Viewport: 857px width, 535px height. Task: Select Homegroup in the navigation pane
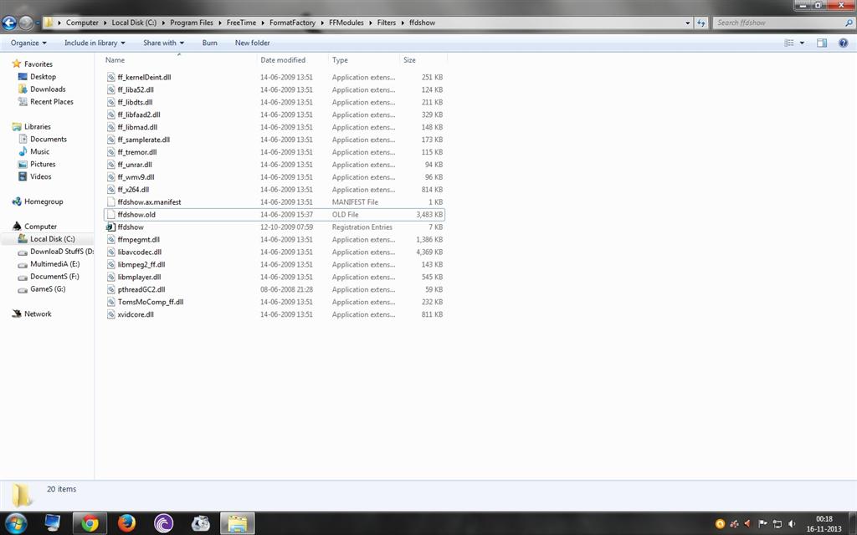pyautogui.click(x=44, y=201)
